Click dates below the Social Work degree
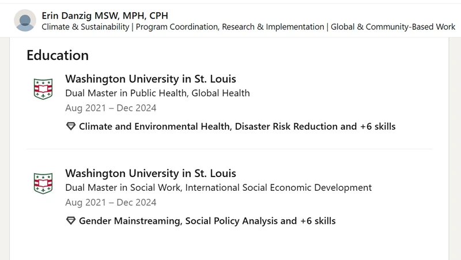The height and width of the screenshot is (260, 461). coord(111,202)
